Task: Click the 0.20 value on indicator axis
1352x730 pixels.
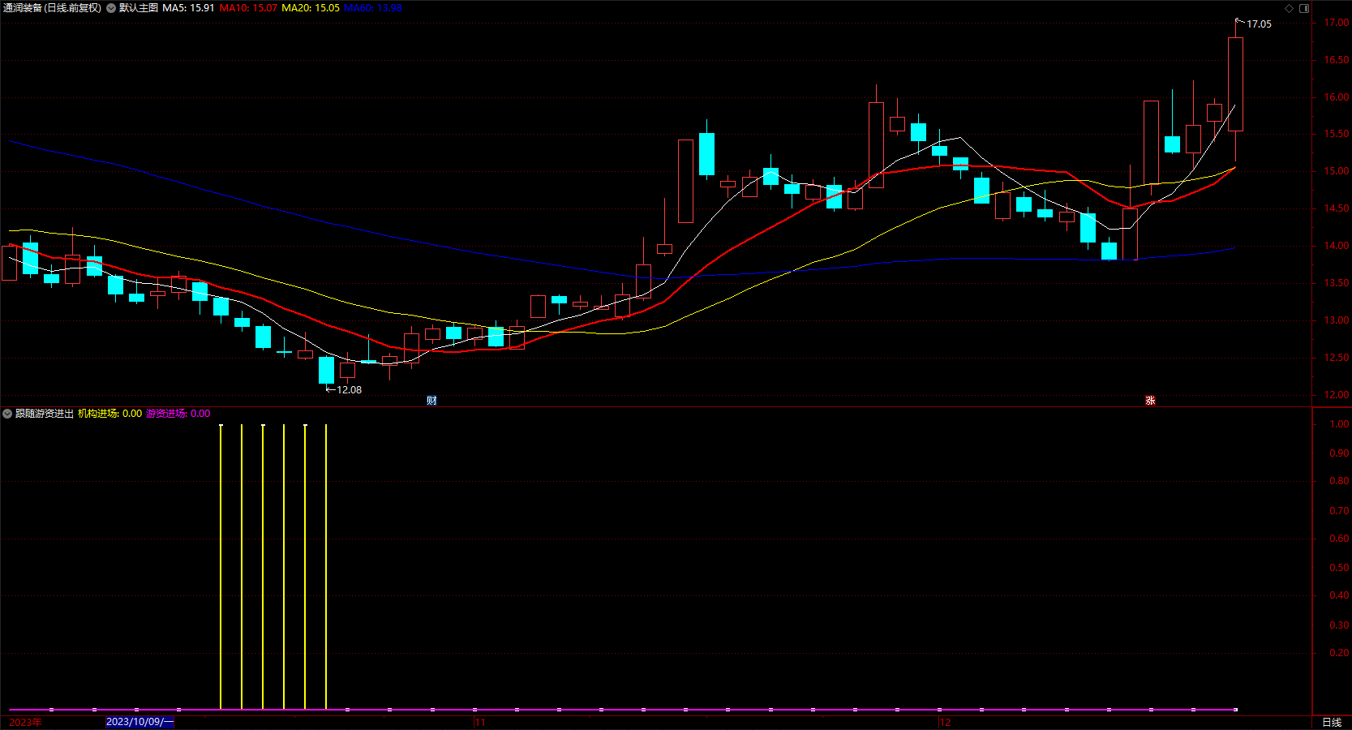Action: tap(1340, 653)
